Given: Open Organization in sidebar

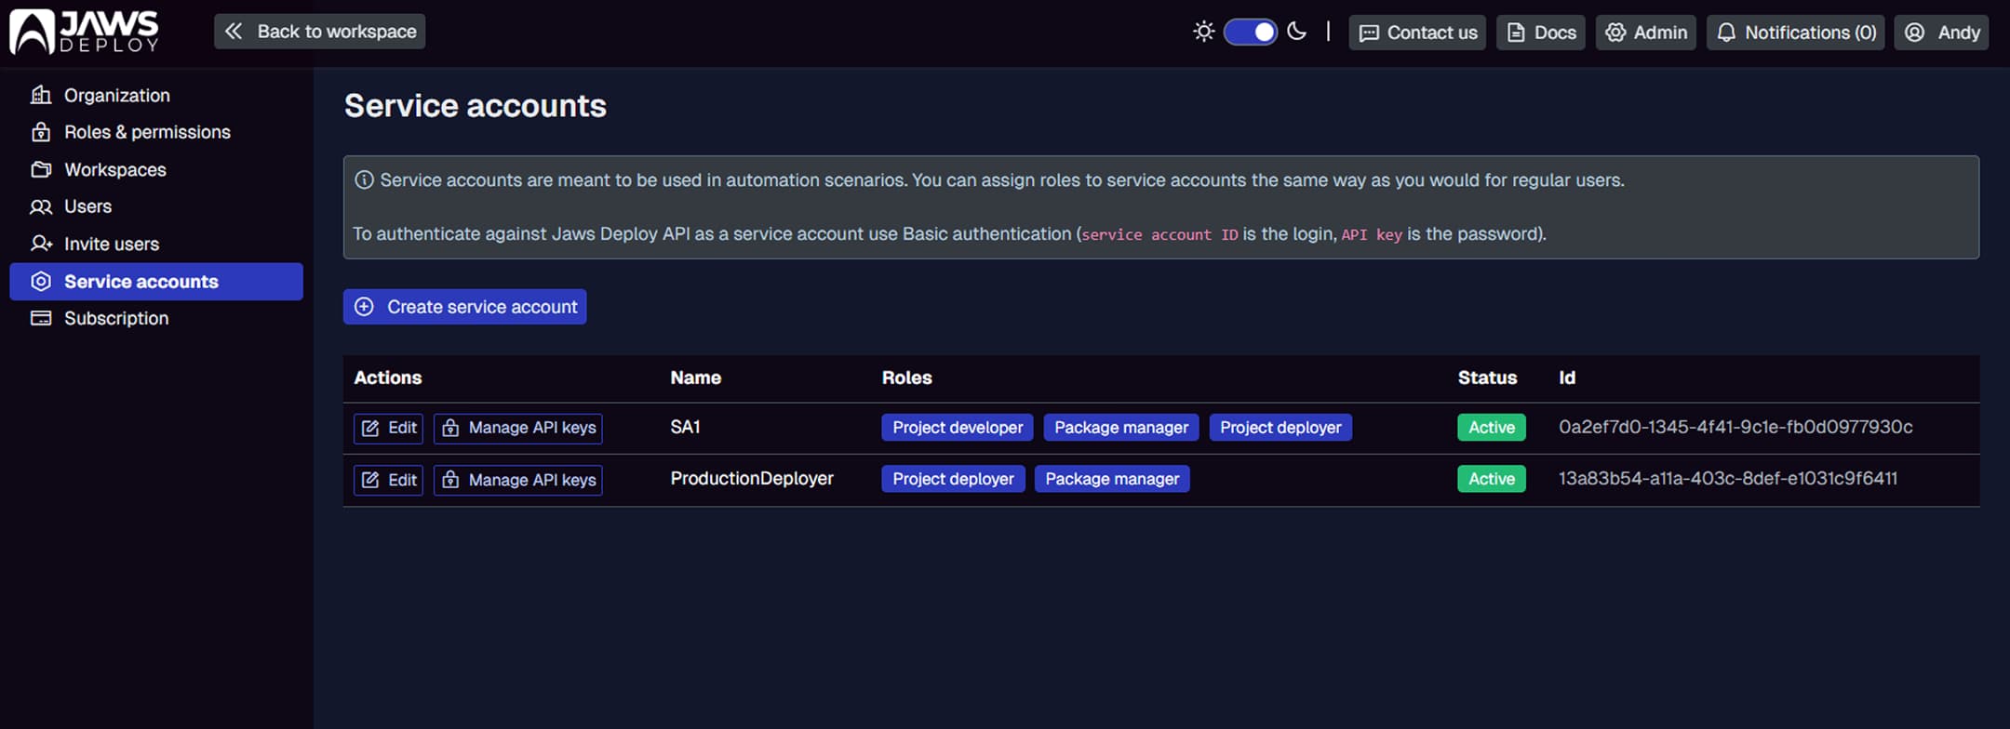Looking at the screenshot, I should click(156, 95).
